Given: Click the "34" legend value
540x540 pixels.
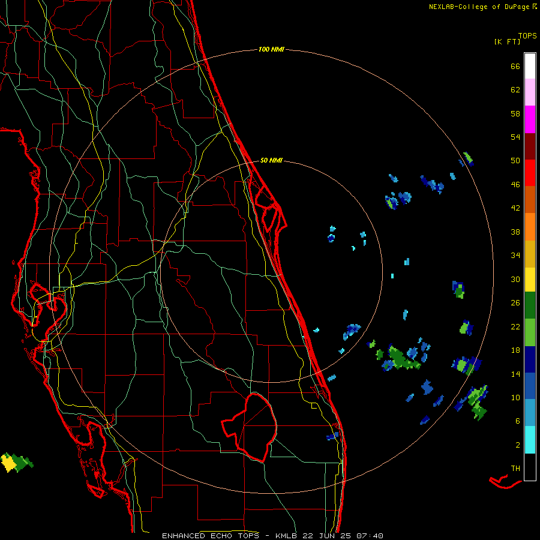Looking at the screenshot, I should (x=515, y=256).
